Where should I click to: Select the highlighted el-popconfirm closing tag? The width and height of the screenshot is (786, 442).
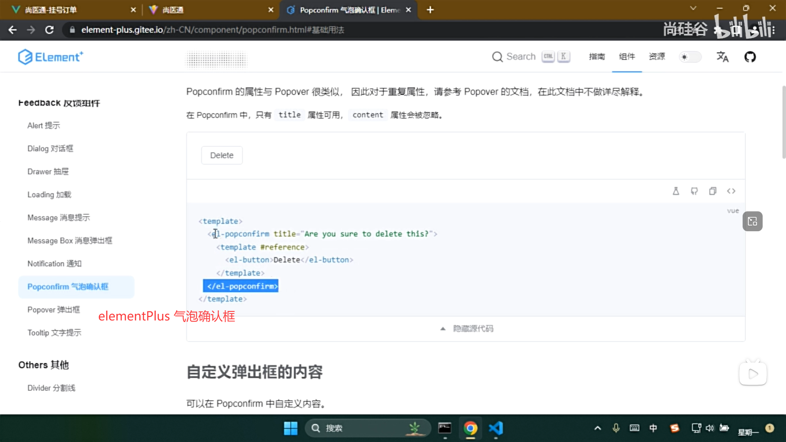pyautogui.click(x=241, y=286)
